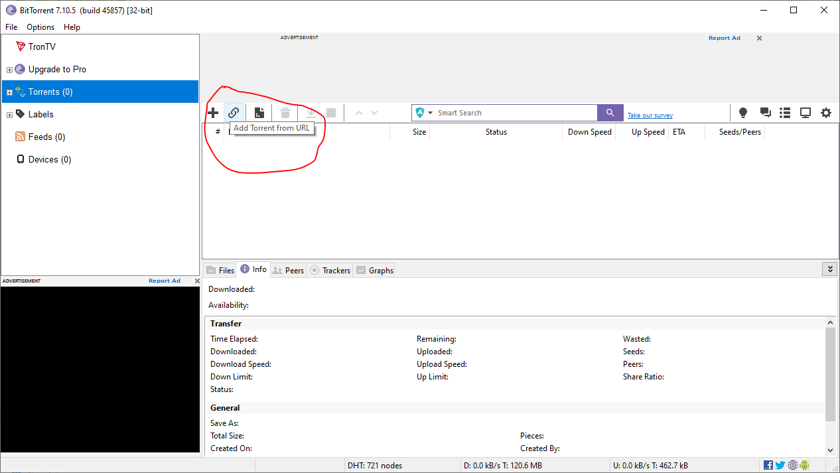Click the Add Torrent from URL link icon

point(234,113)
